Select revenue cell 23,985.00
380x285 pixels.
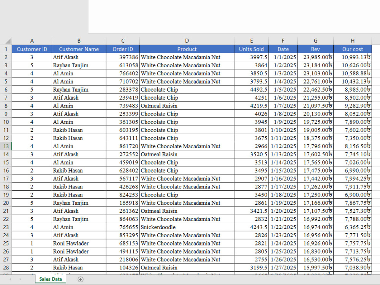(315, 57)
